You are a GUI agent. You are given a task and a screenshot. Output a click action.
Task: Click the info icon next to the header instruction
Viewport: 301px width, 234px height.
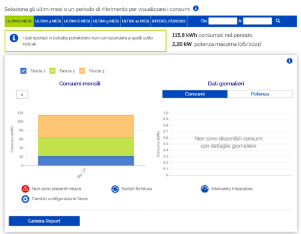pyautogui.click(x=196, y=8)
